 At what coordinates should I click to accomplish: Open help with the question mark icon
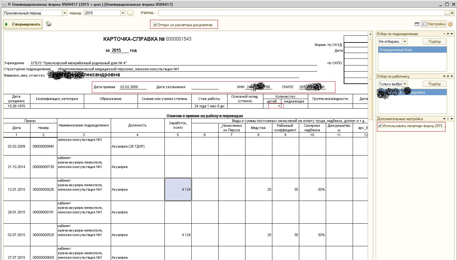coord(450,24)
